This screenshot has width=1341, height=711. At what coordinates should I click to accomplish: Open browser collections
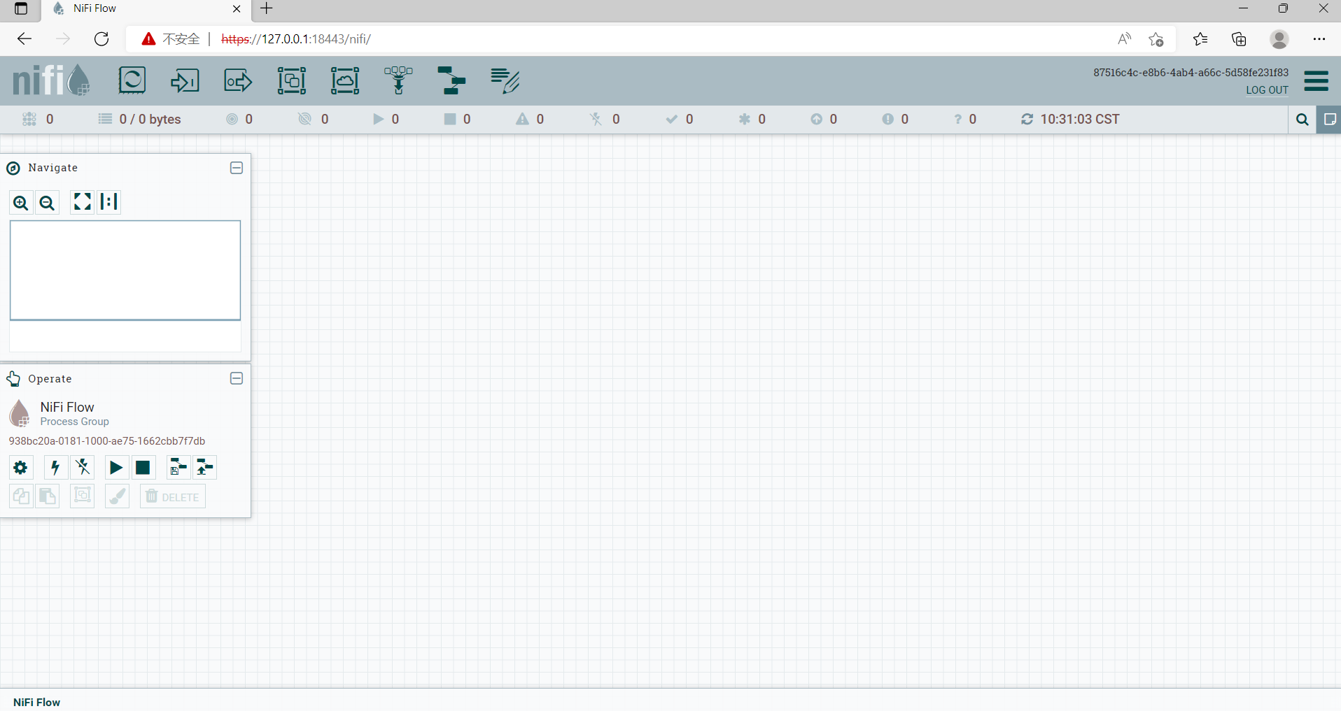1239,39
